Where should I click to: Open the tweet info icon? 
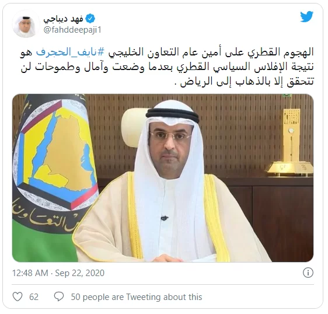coord(308,273)
